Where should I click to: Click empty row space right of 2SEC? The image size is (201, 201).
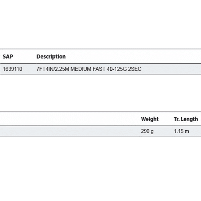tap(171, 69)
